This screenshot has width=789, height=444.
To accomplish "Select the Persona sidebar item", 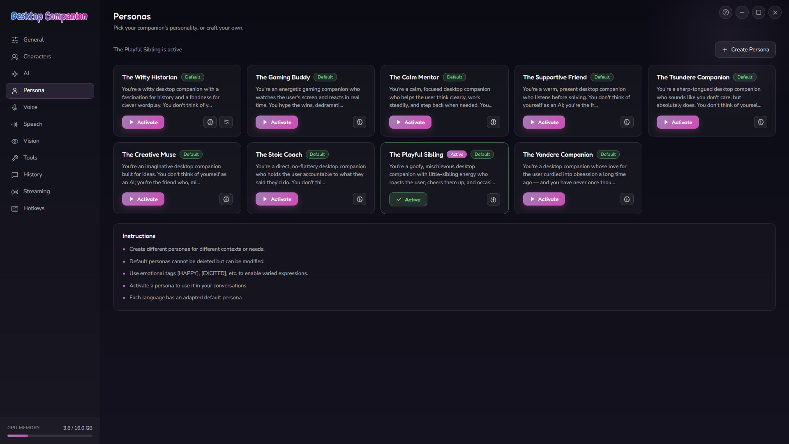I will click(x=50, y=90).
